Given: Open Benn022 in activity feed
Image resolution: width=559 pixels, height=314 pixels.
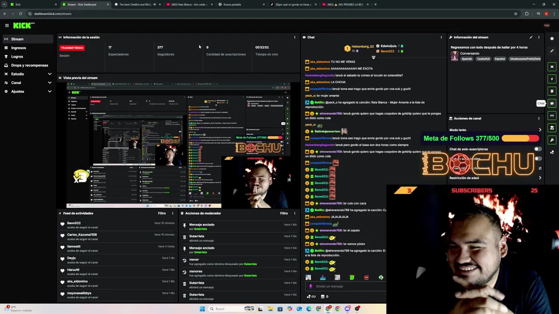Looking at the screenshot, I should (x=74, y=223).
